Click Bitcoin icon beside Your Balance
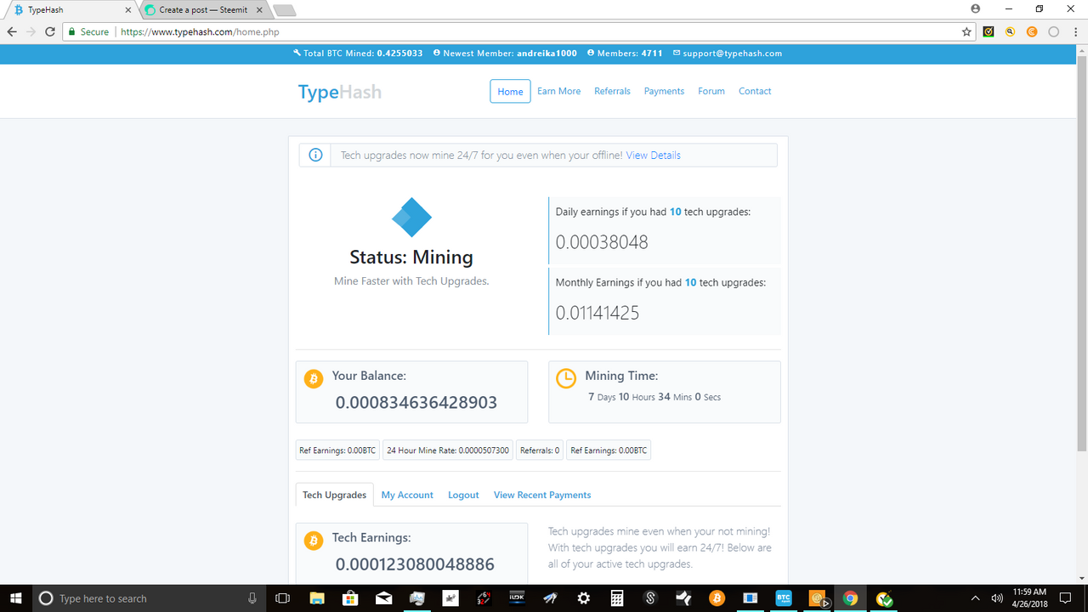 pyautogui.click(x=314, y=378)
